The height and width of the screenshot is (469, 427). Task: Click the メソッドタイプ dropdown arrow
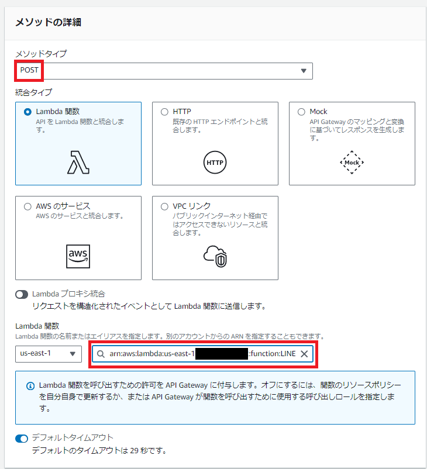coord(304,71)
